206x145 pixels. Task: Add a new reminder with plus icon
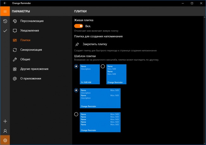coord(5,121)
